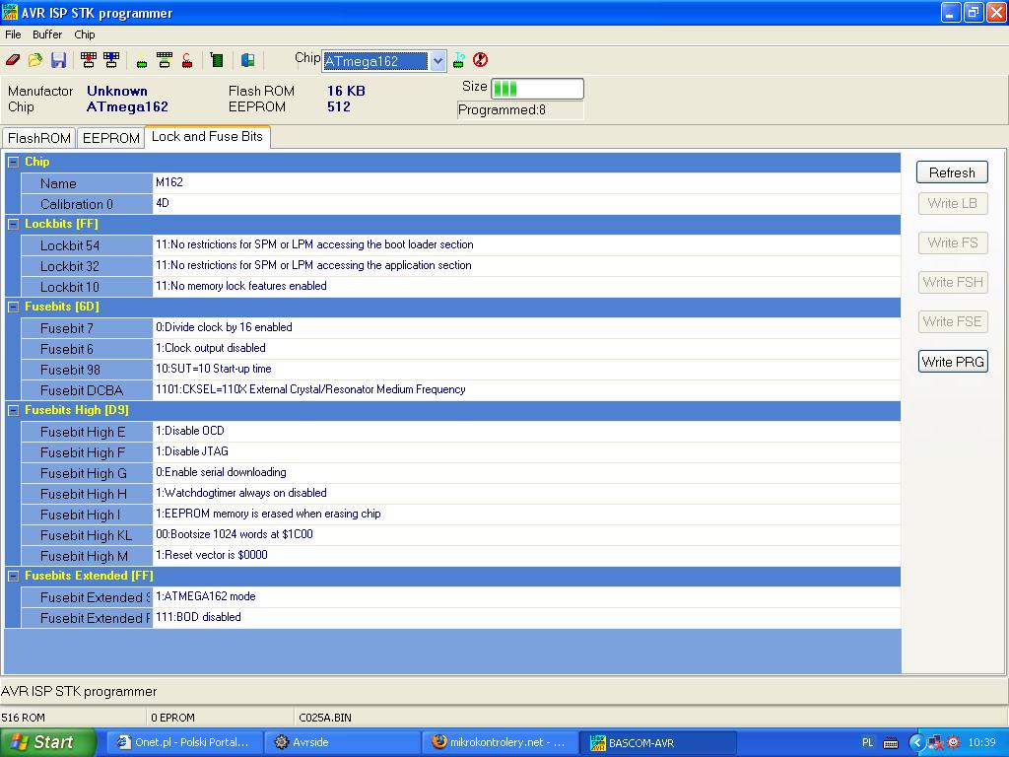Select the Lockbit 32 value row
Image resolution: width=1009 pixels, height=757 pixels.
[x=526, y=266]
